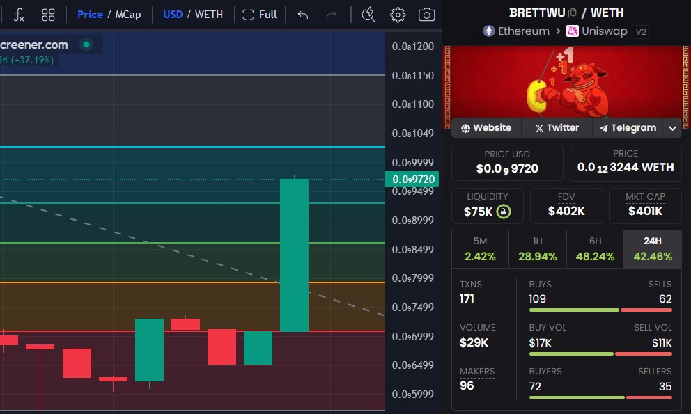This screenshot has height=414, width=691.
Task: Take a chart snapshot with camera icon
Action: pyautogui.click(x=426, y=15)
